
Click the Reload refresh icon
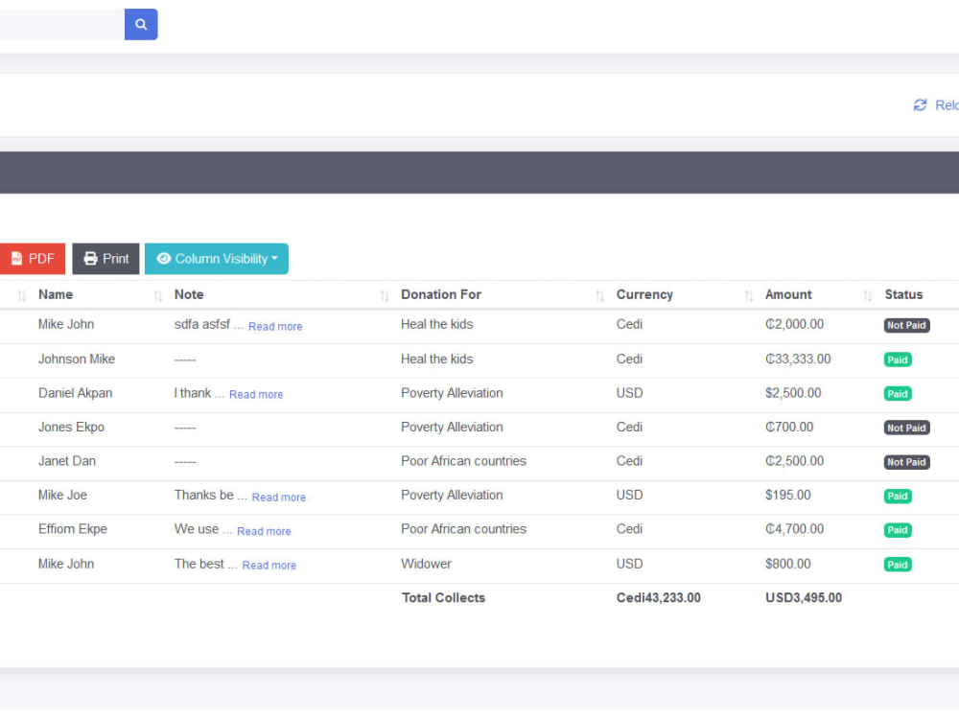pyautogui.click(x=920, y=105)
